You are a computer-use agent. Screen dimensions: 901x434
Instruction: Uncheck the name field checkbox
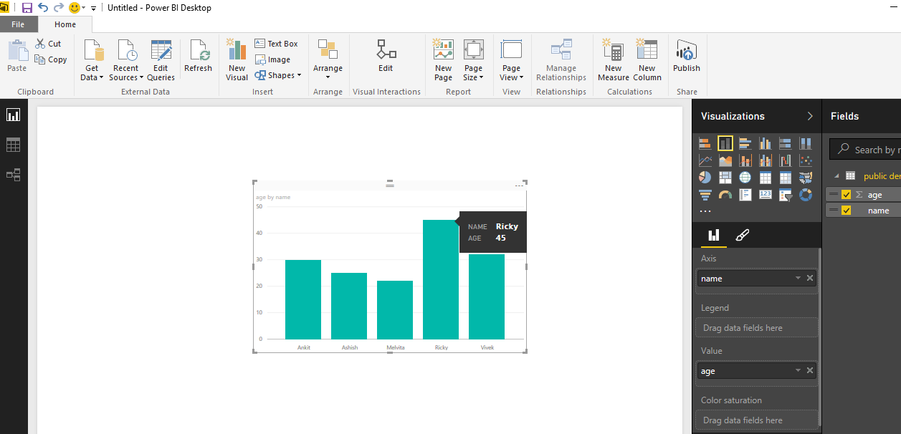(846, 211)
